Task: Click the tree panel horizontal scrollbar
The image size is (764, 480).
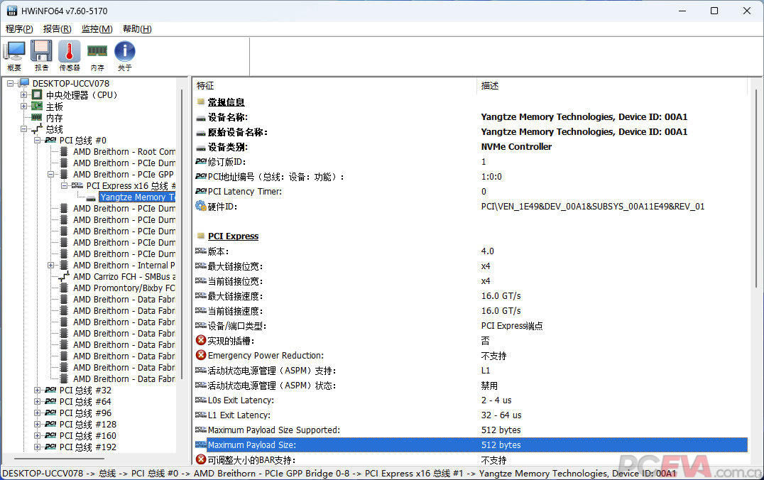Action: coord(58,458)
